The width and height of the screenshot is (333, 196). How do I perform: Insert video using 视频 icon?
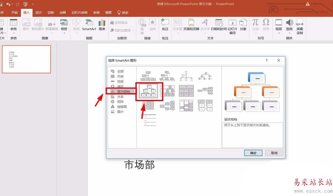[x=279, y=25]
